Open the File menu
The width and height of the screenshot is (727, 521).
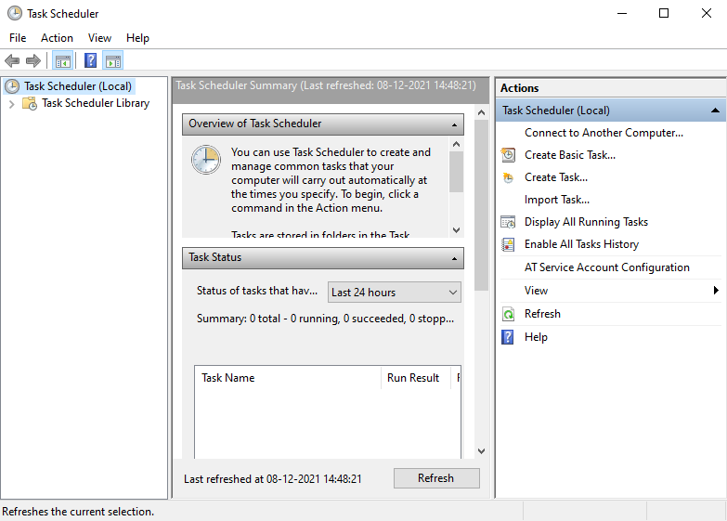pyautogui.click(x=18, y=38)
